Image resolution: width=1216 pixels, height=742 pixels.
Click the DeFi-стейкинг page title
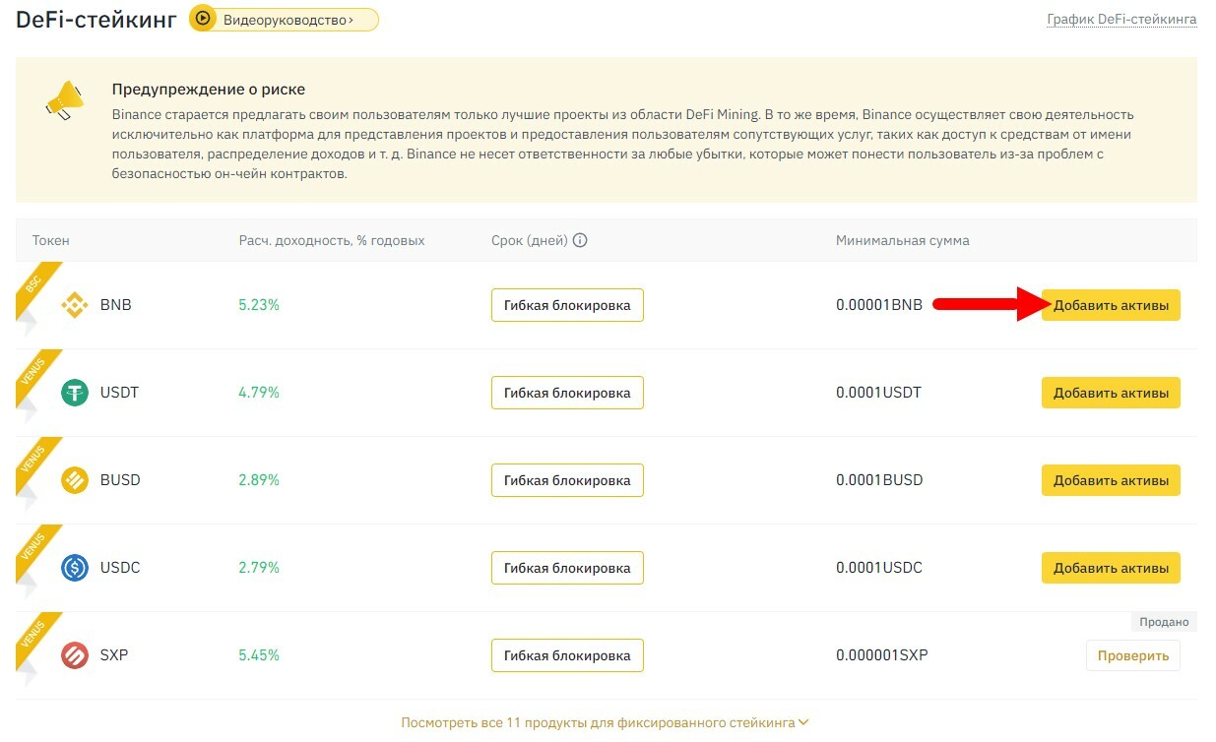point(96,19)
